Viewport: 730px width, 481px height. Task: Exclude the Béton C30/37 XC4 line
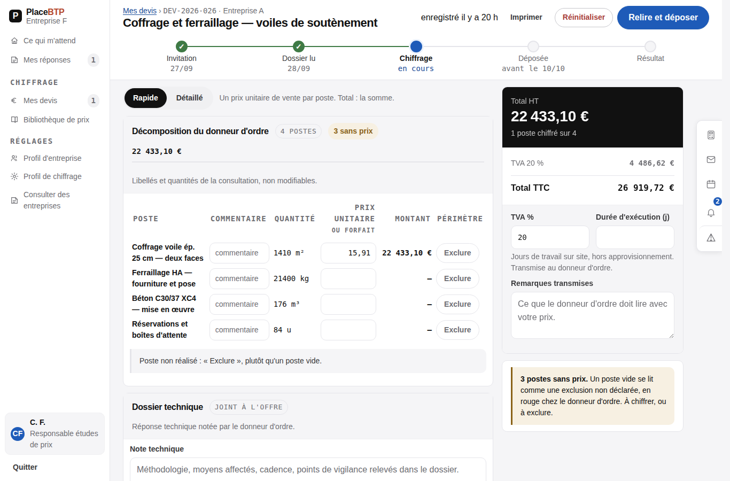point(457,304)
